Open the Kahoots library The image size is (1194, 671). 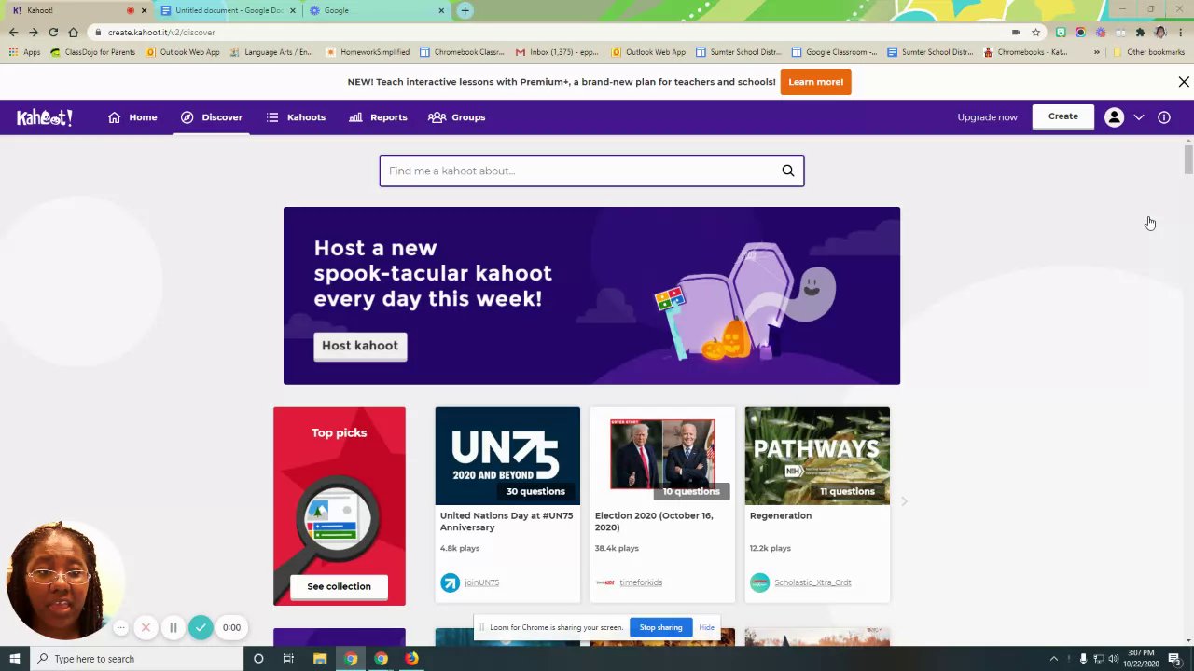tap(296, 117)
